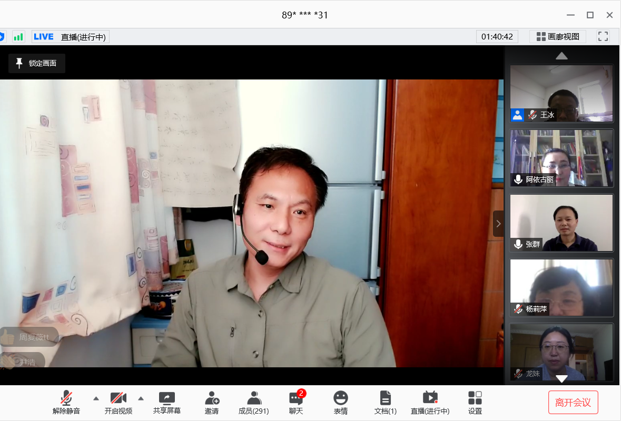Pin the video with 锁定画面

point(37,63)
